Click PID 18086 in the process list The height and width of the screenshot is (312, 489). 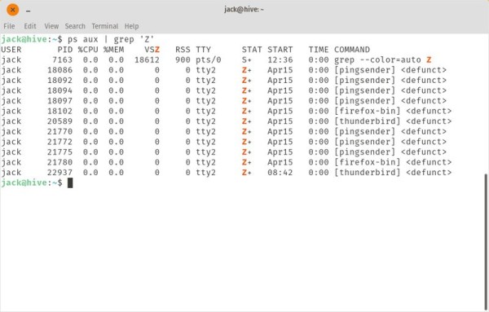pos(59,70)
